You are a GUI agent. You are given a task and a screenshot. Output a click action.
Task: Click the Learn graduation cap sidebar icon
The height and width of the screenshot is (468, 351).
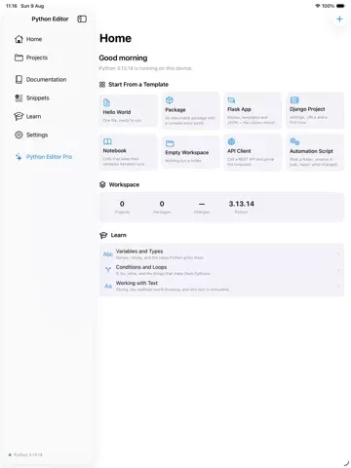point(19,116)
